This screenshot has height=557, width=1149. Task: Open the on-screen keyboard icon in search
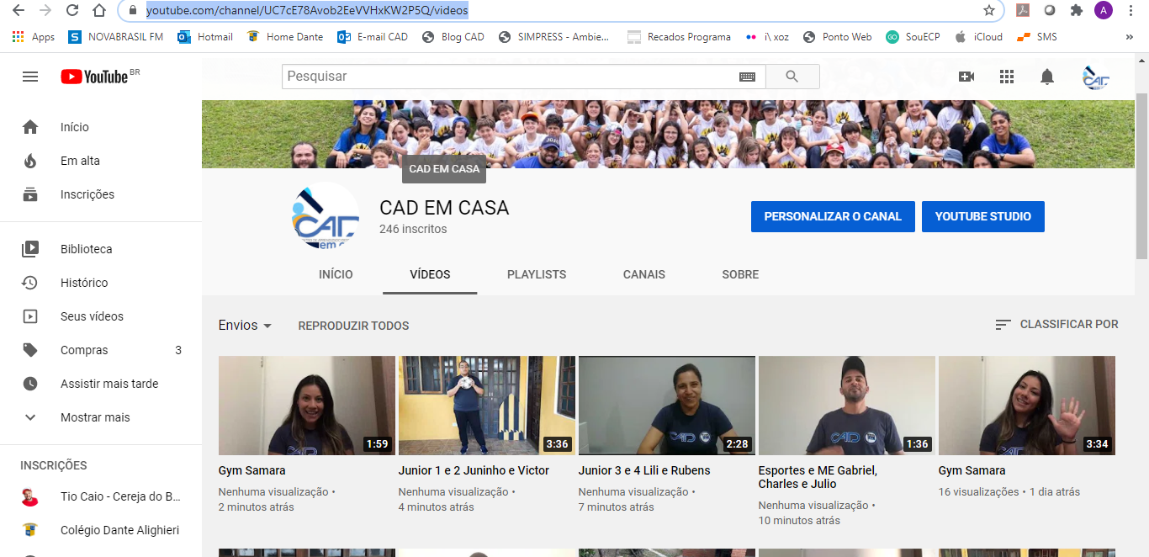click(747, 77)
